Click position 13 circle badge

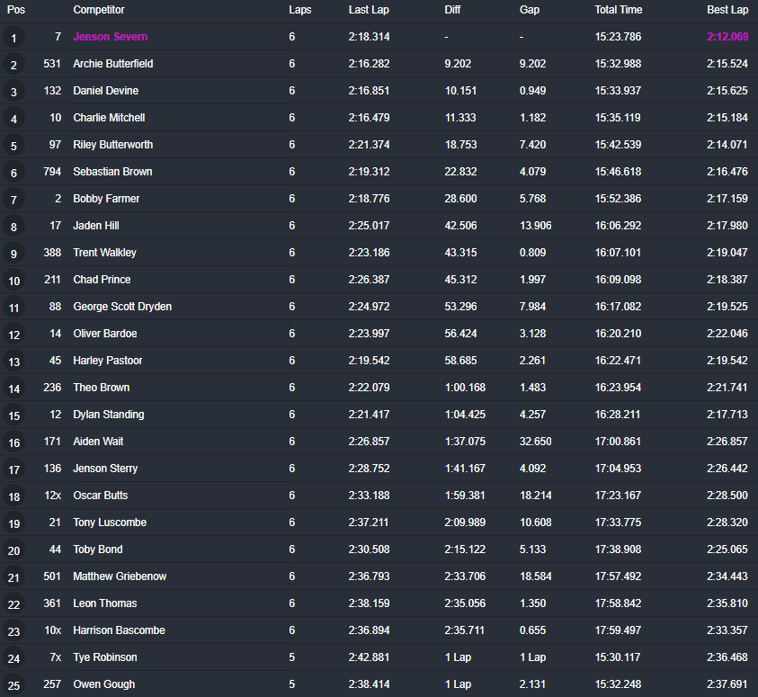point(13,362)
